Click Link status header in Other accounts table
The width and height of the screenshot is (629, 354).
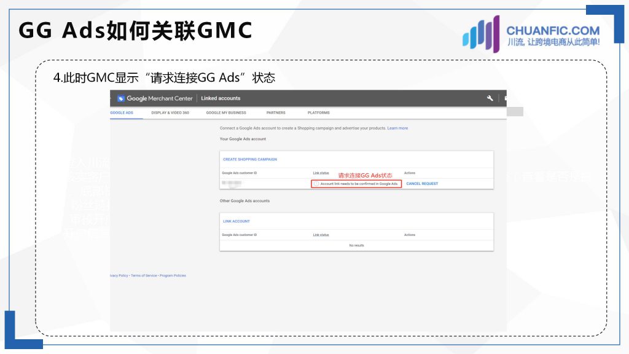321,235
